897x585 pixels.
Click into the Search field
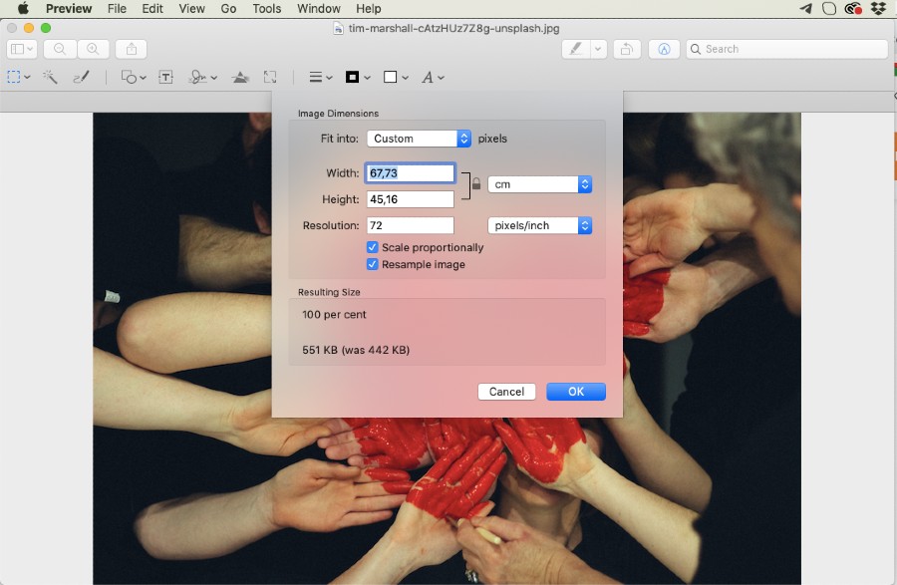click(787, 49)
